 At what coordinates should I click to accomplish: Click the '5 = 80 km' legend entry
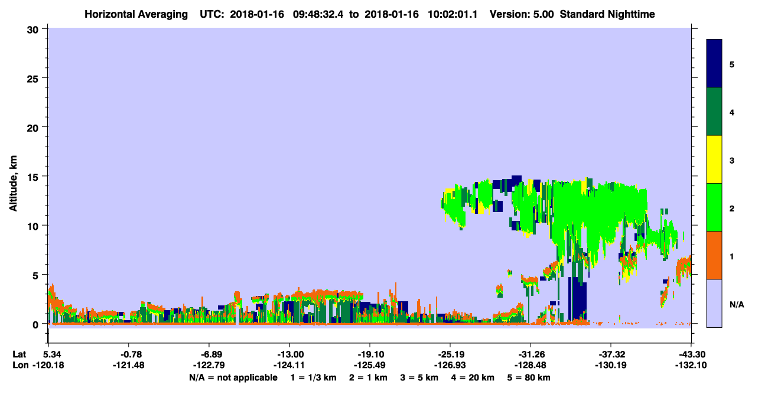pos(528,377)
